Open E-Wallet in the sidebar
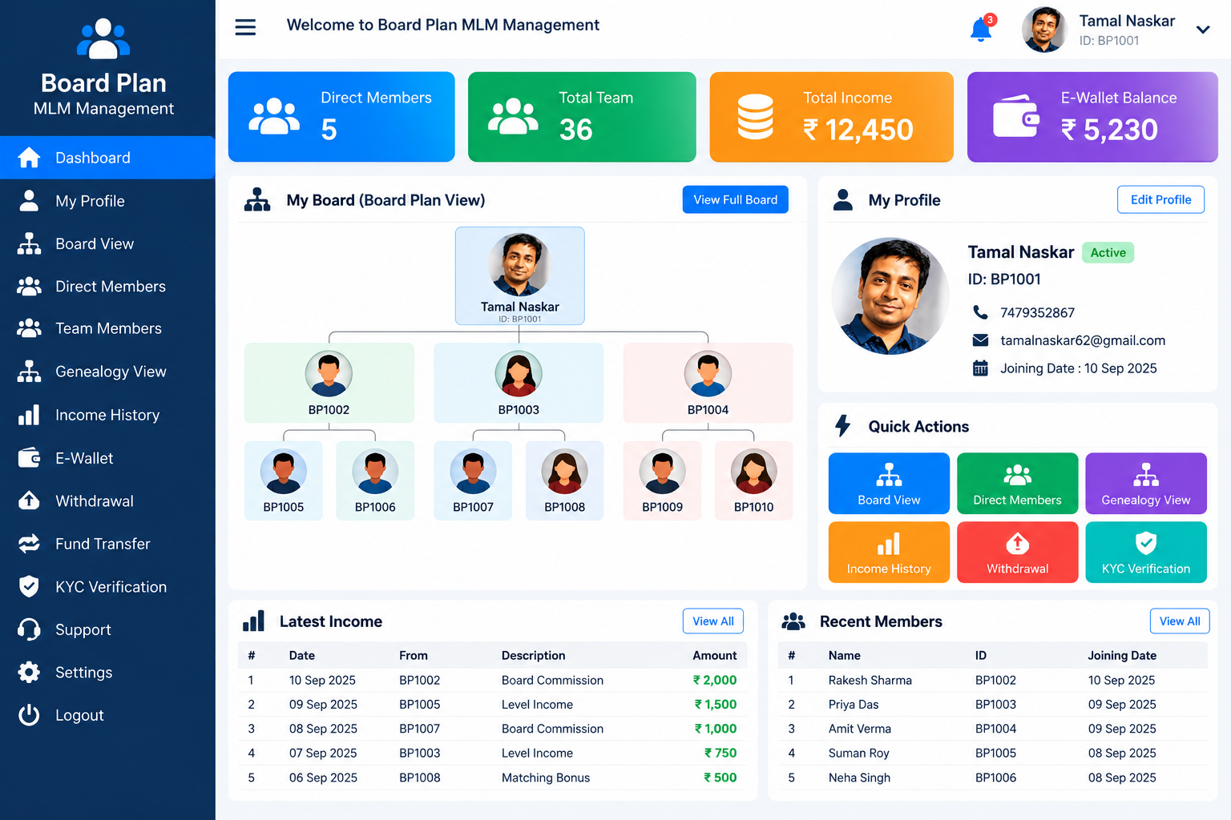The height and width of the screenshot is (820, 1231). pos(107,458)
